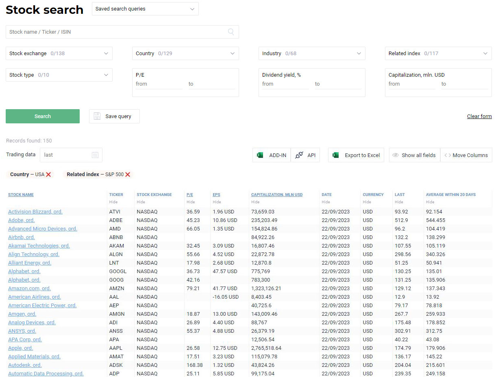Click the green Search button
Viewport: 498px width, 377px height.
click(x=42, y=116)
